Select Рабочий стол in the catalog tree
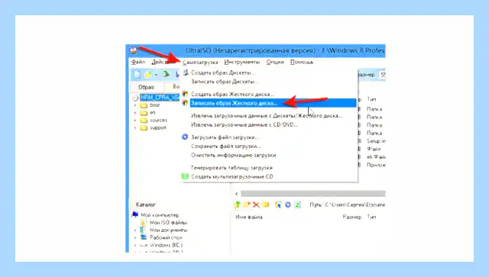This screenshot has width=489, height=277. coord(166,237)
